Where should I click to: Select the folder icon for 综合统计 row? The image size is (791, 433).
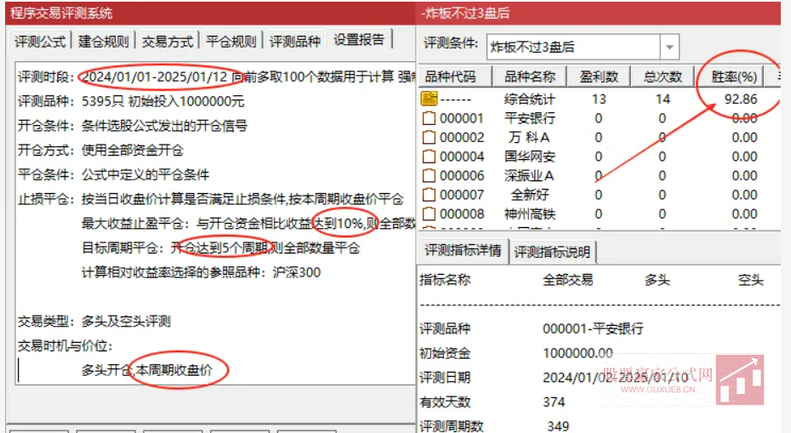[x=429, y=99]
